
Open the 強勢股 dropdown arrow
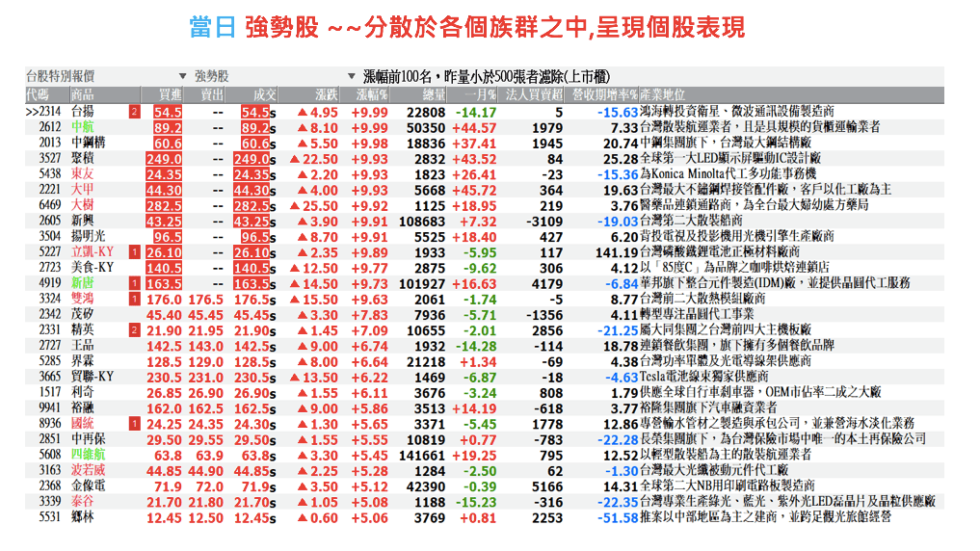[183, 76]
